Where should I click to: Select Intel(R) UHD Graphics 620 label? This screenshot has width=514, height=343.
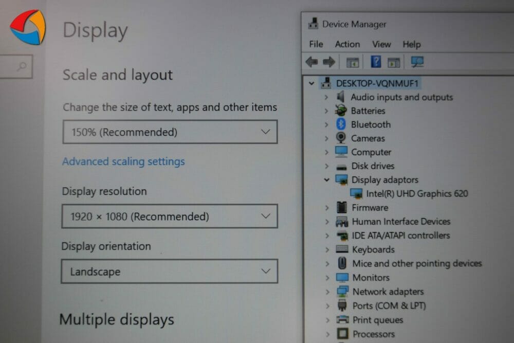tap(417, 193)
